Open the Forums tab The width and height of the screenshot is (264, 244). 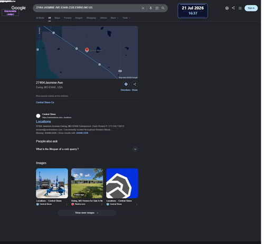tap(68, 18)
